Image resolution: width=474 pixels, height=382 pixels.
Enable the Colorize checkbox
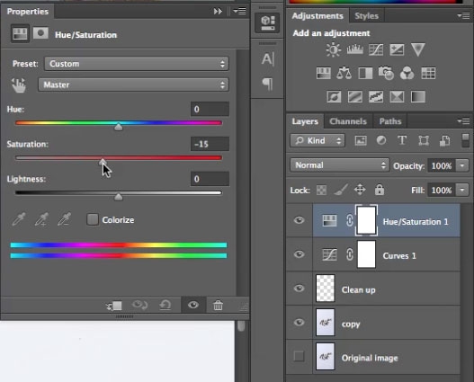click(x=93, y=219)
